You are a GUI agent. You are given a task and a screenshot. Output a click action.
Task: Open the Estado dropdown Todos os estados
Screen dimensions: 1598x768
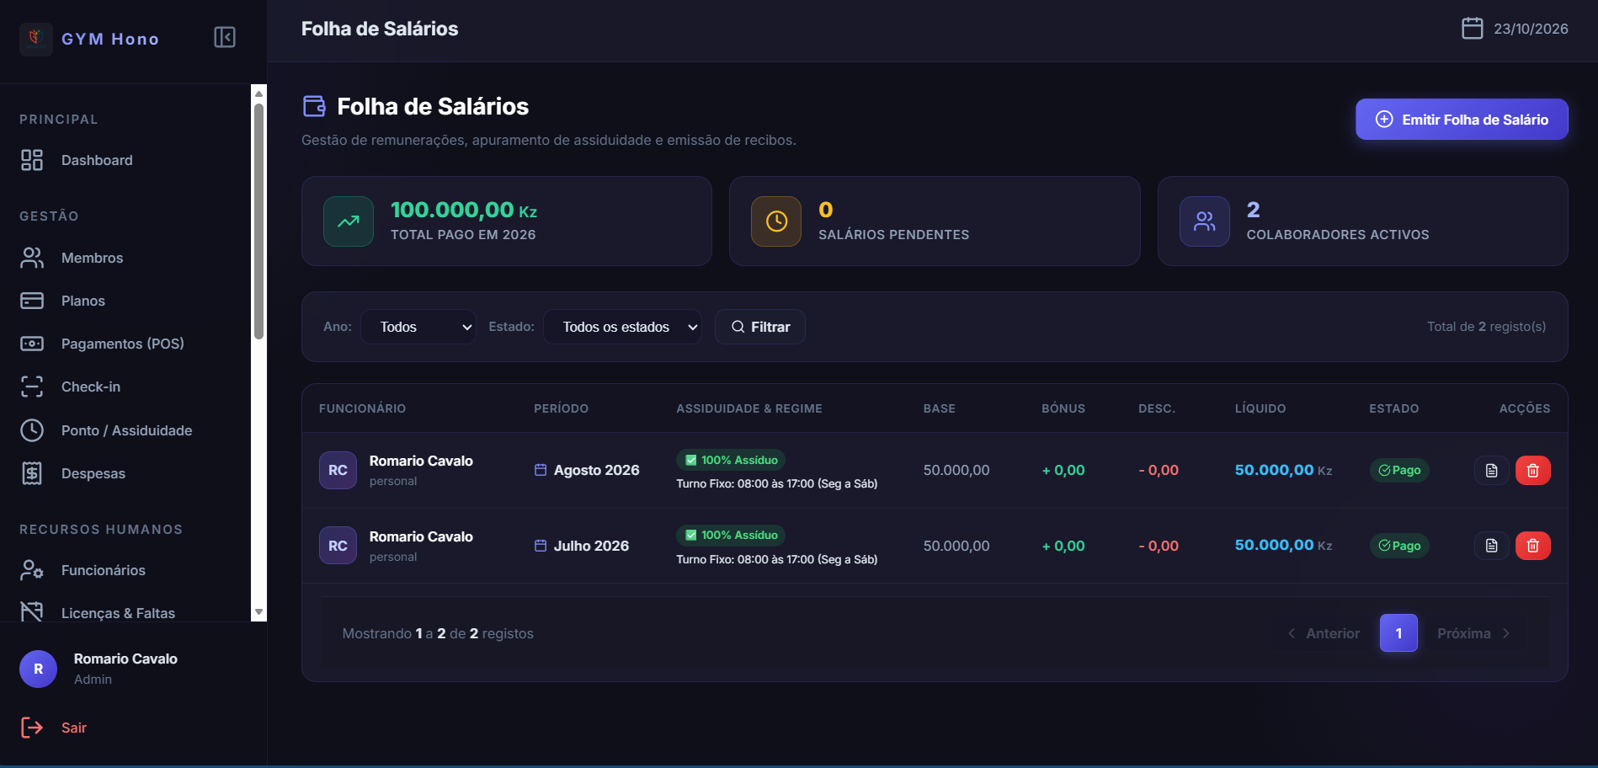click(623, 327)
